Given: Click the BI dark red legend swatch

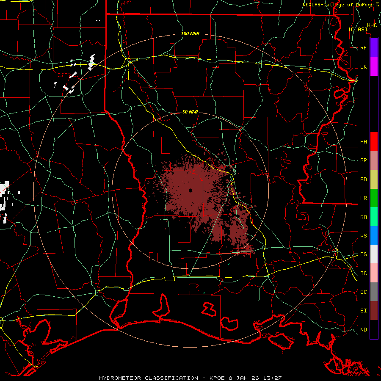Looking at the screenshot, I should click(374, 311).
